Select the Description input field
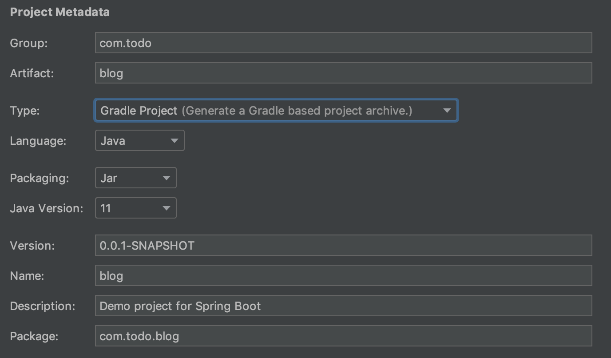Viewport: 611px width, 358px height. pos(343,306)
